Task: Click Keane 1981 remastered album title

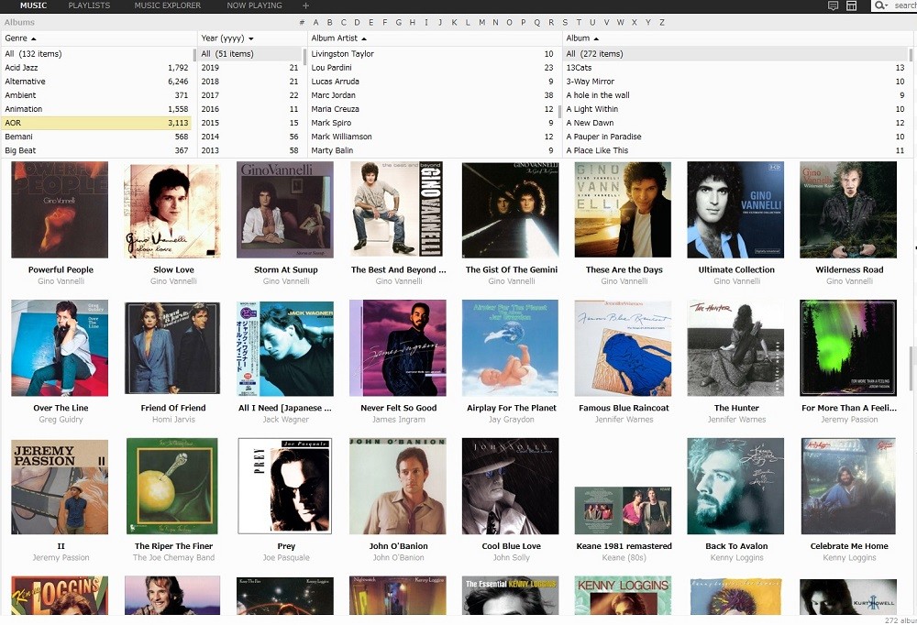Action: click(x=624, y=546)
